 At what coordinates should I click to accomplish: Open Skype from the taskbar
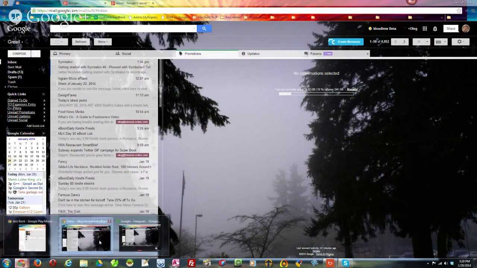pos(345,264)
